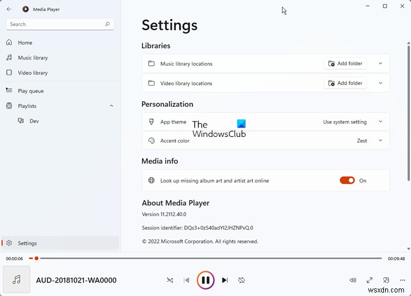Pause the current playback
Viewport: 411px width, 296px height.
tap(206, 280)
